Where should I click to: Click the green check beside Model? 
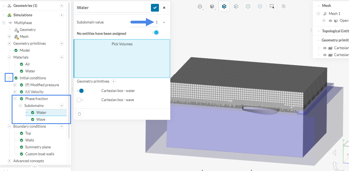coord(16,50)
